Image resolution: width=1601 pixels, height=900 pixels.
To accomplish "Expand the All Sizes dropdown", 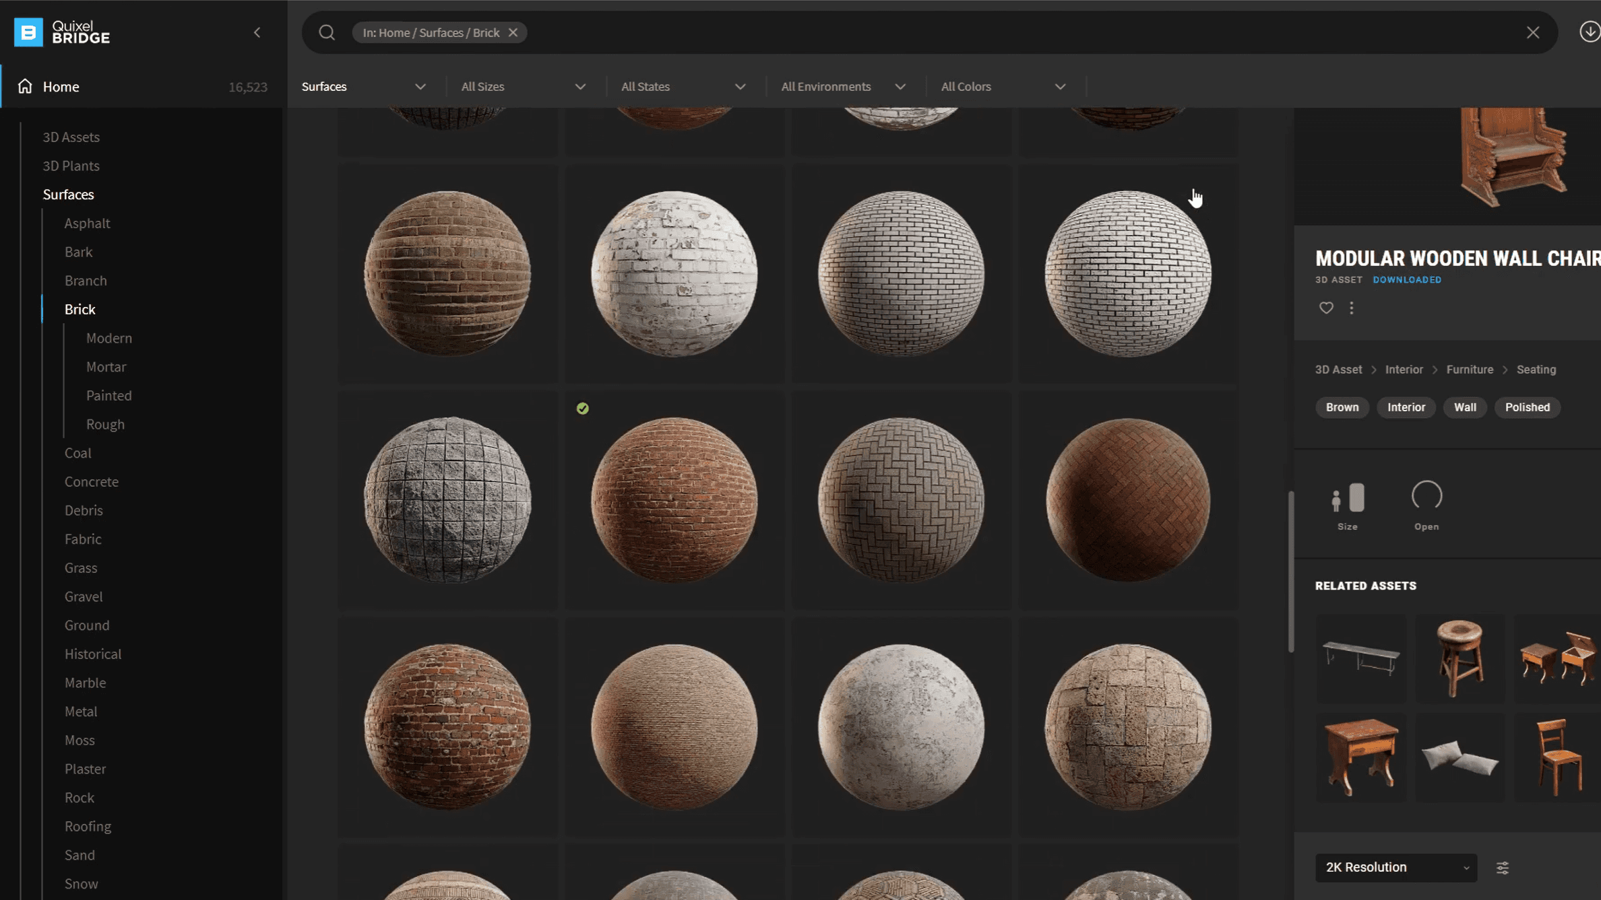I will click(x=523, y=86).
